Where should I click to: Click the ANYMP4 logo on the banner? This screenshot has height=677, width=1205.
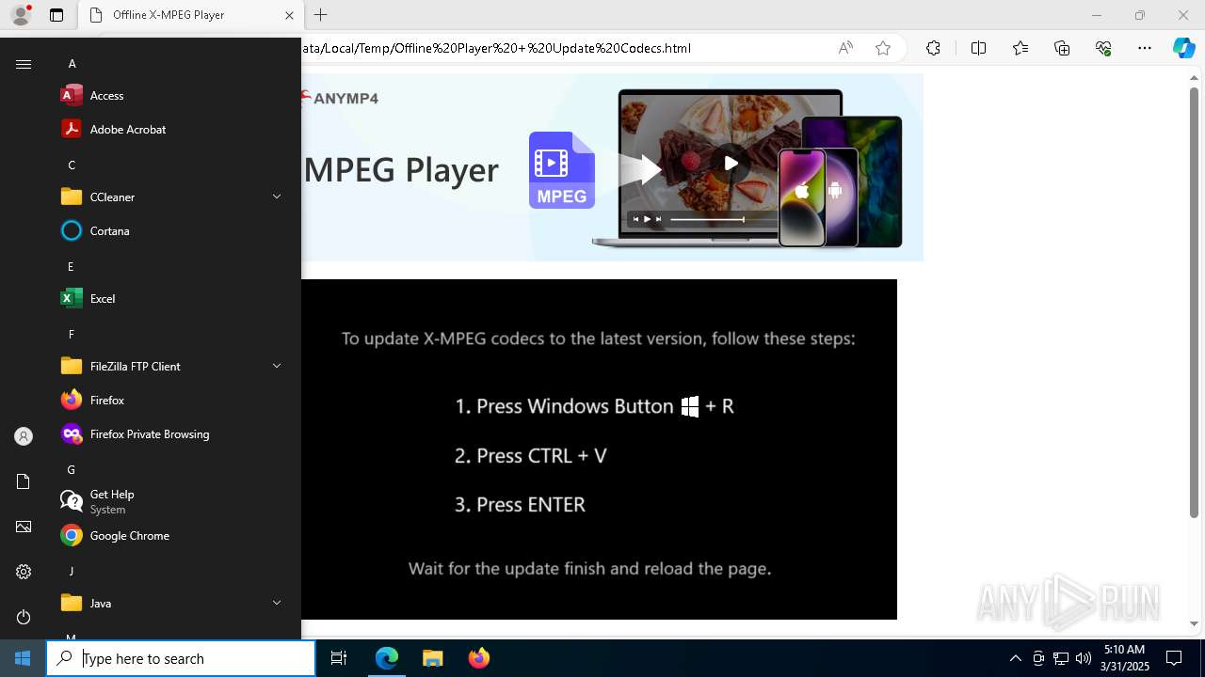tap(340, 97)
